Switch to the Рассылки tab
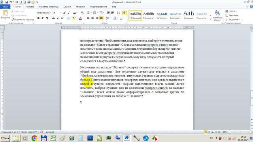This screenshot has height=142, width=253. (x=81, y=7)
